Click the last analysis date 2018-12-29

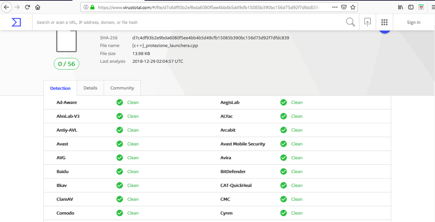coord(158,61)
